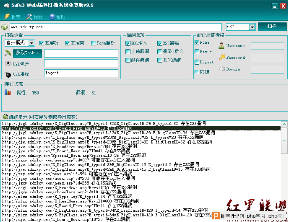This screenshot has height=222, width=288.
Task: Enable the 其它漏洞 checkbox
Action: click(x=160, y=60)
